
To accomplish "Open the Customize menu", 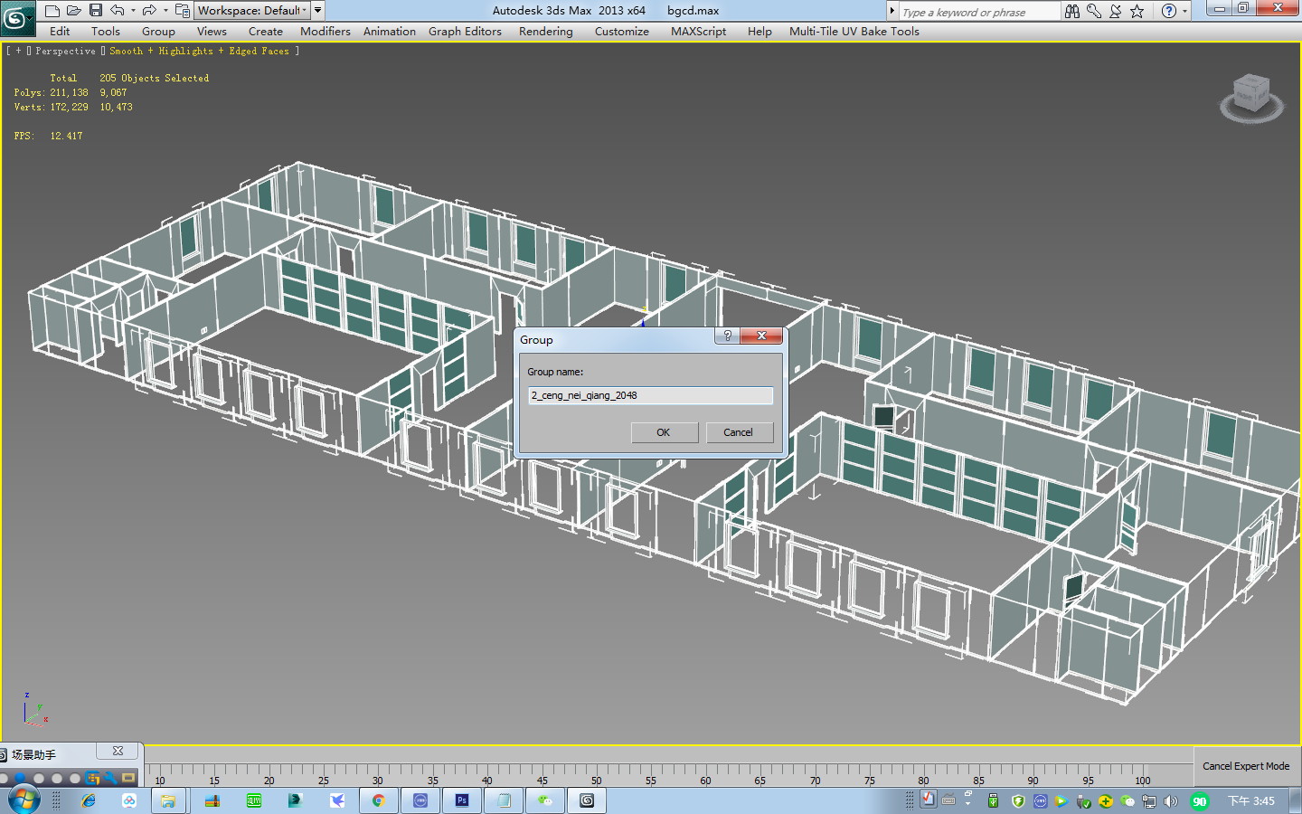I will tap(622, 31).
